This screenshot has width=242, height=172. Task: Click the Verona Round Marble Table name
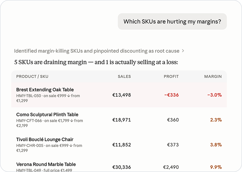46,164
